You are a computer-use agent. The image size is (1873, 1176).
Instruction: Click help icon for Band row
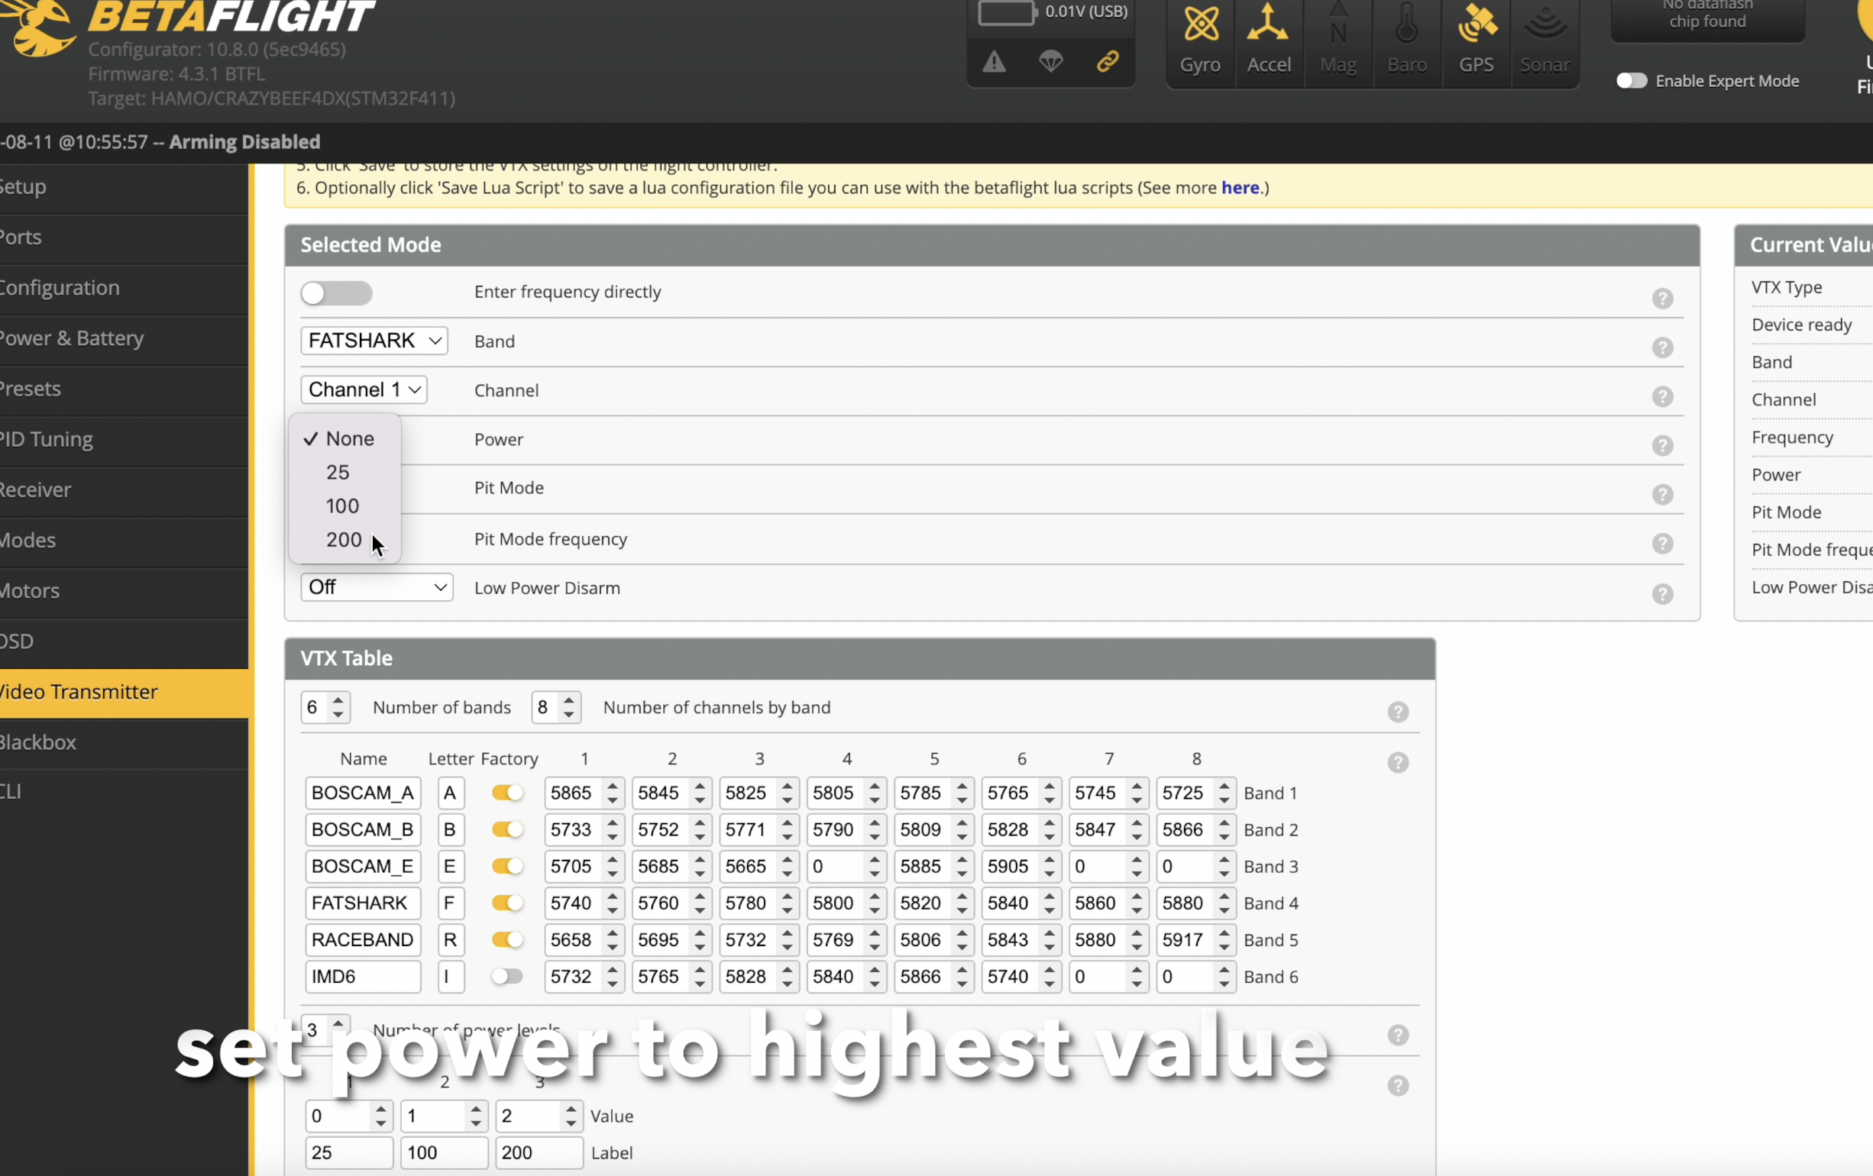[1662, 347]
